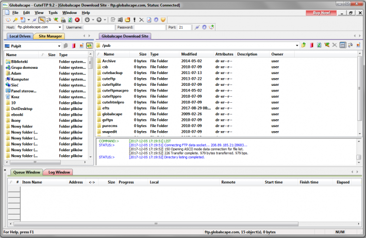Open the Site Manager book icon in main toolbar
The height and width of the screenshot is (238, 366).
pos(8,20)
